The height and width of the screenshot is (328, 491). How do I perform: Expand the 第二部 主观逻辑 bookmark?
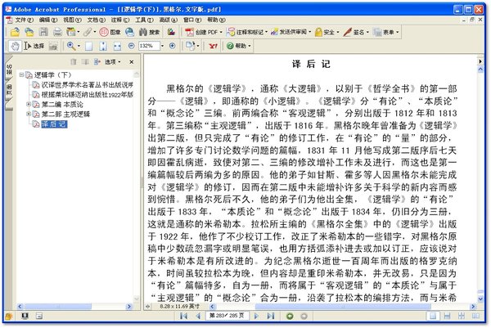click(28, 114)
